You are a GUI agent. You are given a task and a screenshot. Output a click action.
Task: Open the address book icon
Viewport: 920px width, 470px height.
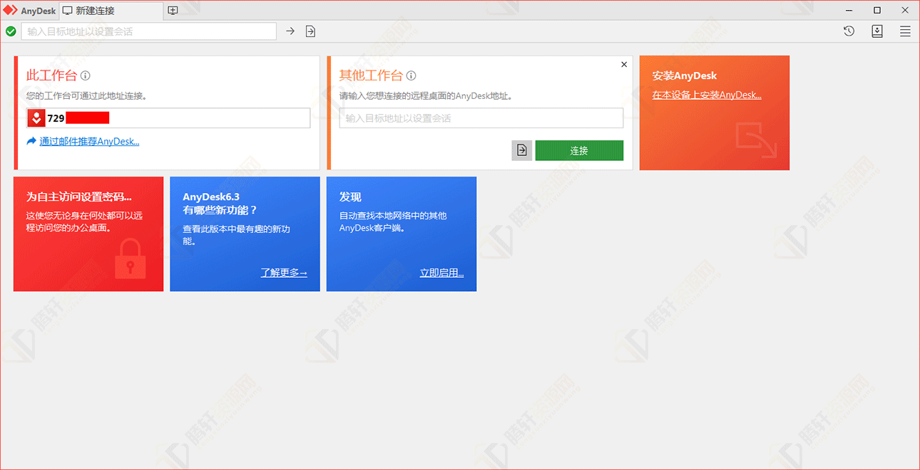click(x=877, y=31)
